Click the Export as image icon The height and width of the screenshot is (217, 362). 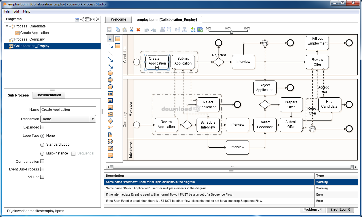(x=200, y=30)
